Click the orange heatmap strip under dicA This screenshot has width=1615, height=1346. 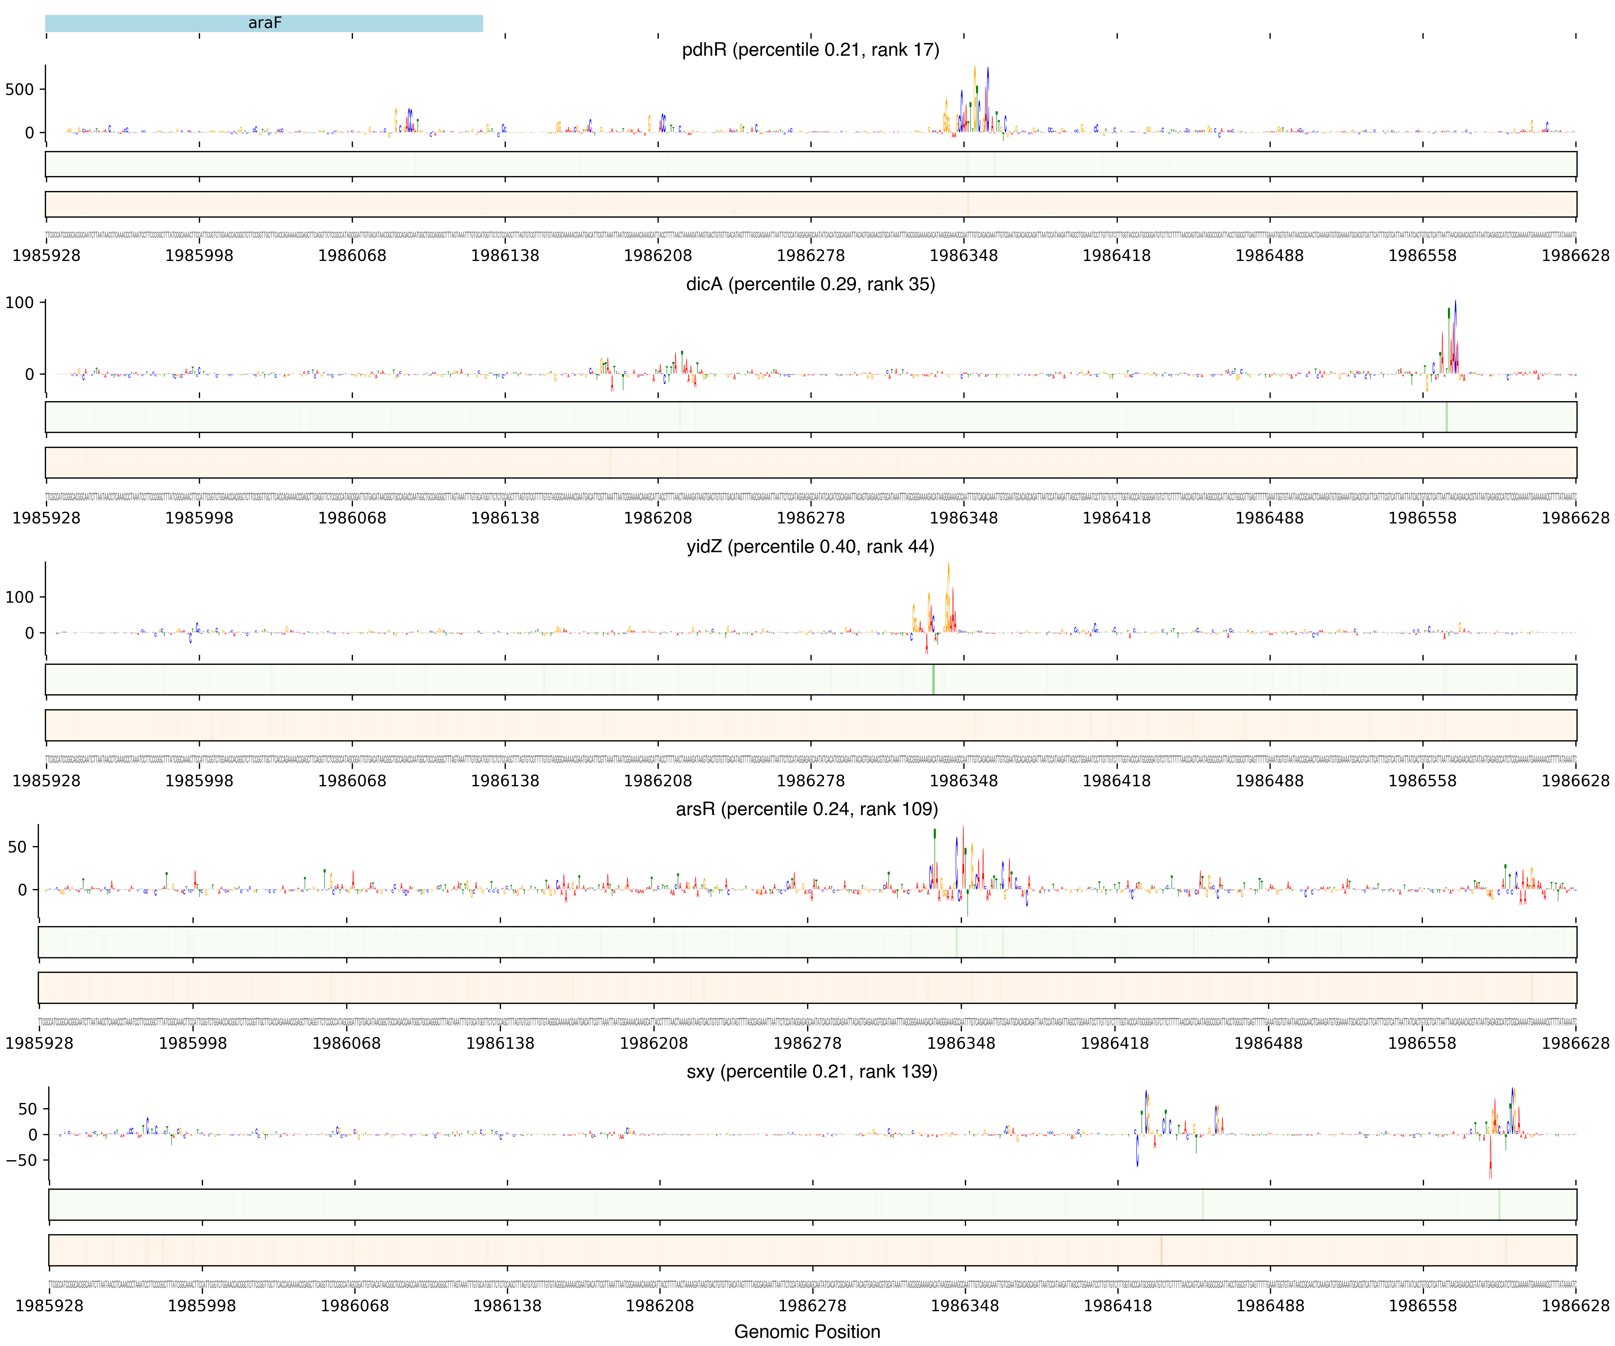click(x=811, y=462)
